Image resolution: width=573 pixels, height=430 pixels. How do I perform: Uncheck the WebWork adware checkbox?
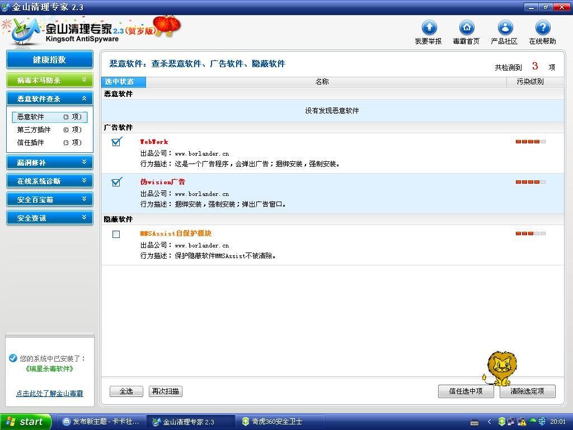pos(116,142)
